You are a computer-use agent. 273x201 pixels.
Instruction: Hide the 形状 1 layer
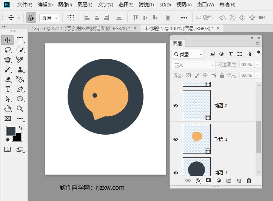tap(176, 139)
